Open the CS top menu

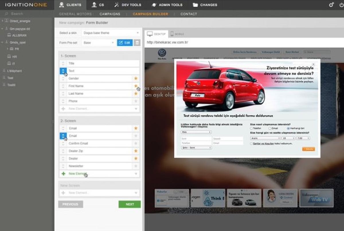(98, 5)
